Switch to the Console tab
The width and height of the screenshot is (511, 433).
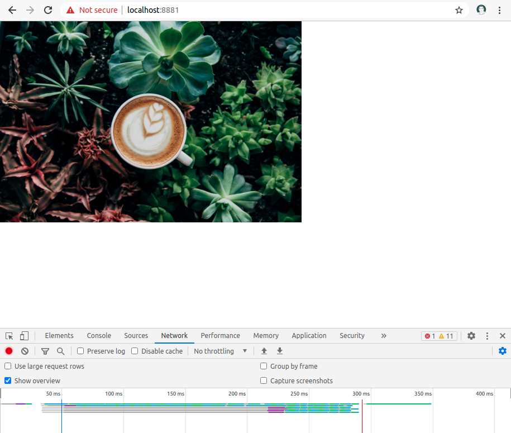(99, 335)
